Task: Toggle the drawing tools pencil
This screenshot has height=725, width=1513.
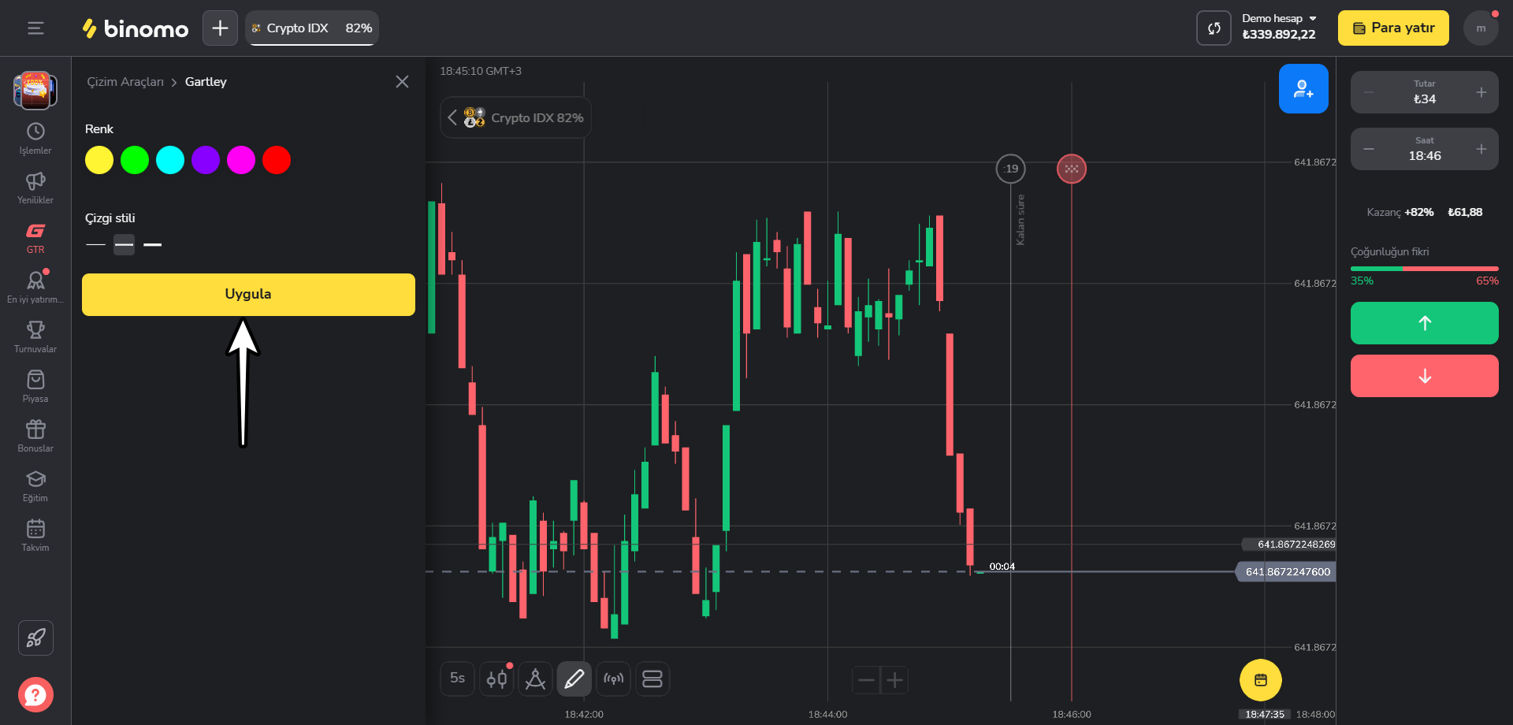Action: click(574, 679)
